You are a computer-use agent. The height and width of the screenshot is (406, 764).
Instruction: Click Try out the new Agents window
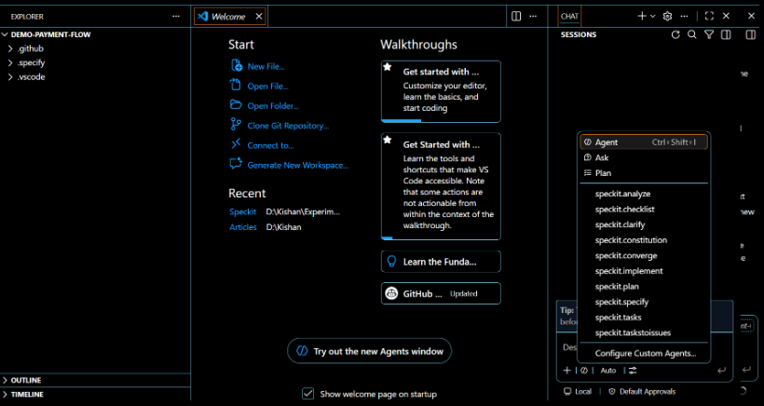pos(369,351)
